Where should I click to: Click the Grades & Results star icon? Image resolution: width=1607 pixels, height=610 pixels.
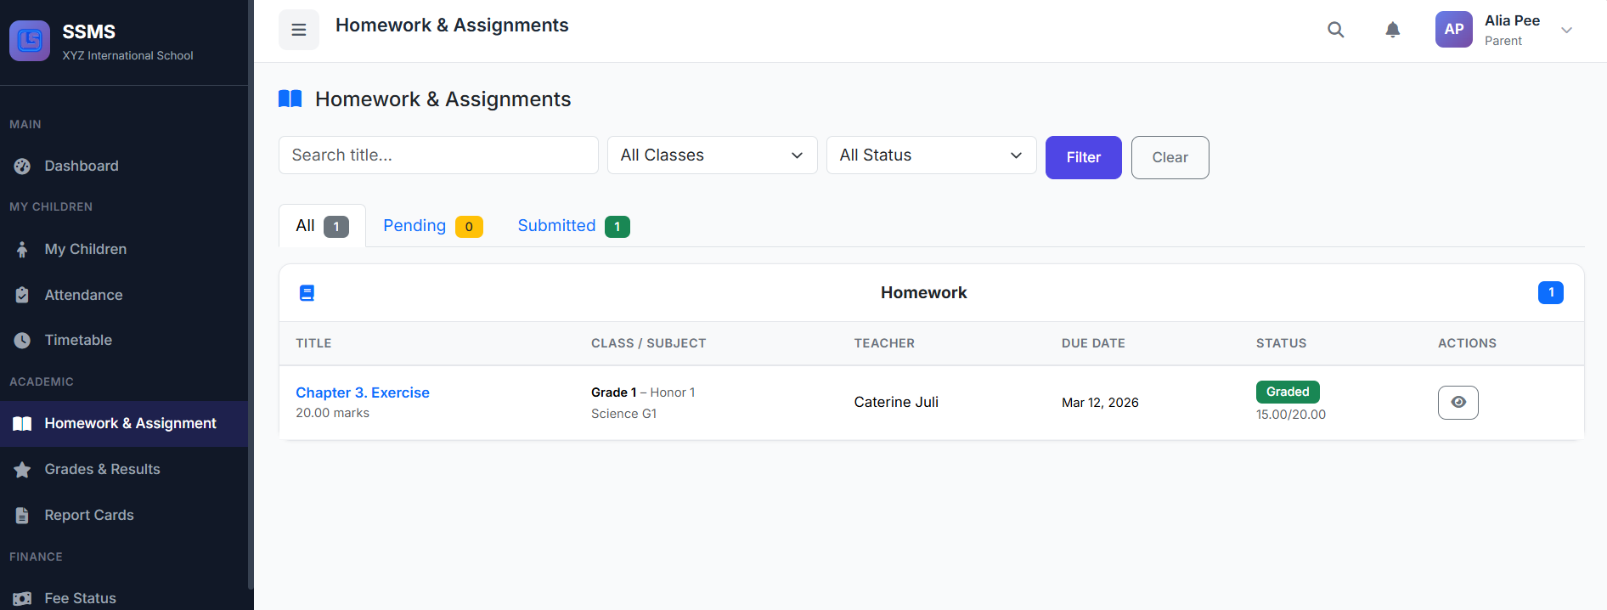click(x=23, y=470)
